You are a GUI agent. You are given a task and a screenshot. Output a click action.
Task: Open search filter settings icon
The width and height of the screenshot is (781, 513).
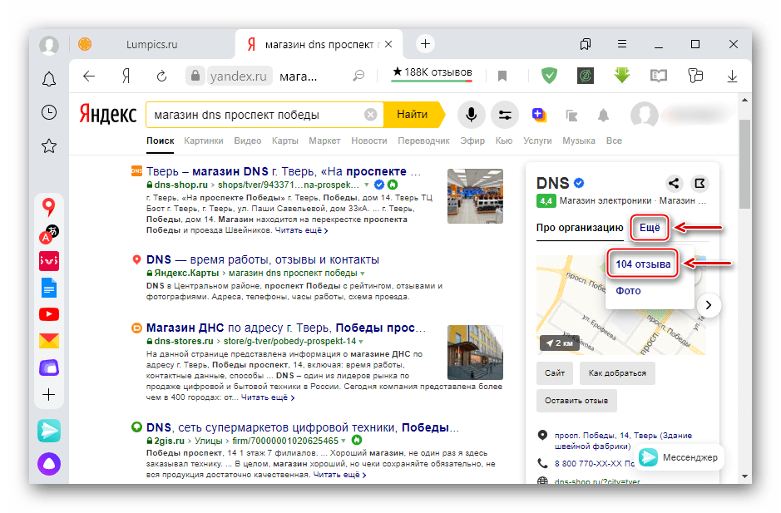504,115
